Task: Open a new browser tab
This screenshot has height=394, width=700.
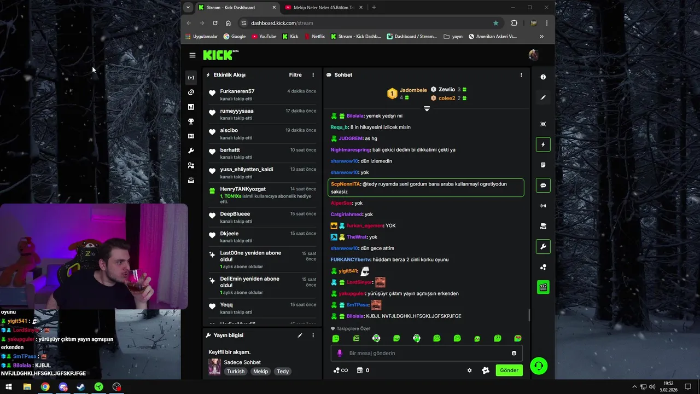Action: tap(374, 8)
